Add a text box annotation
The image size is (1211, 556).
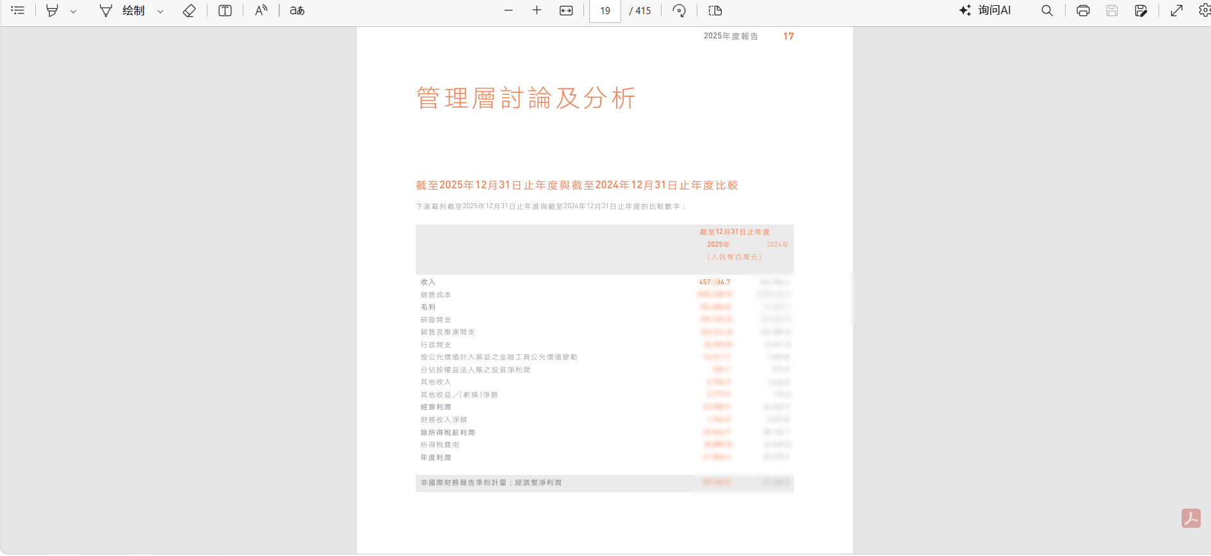(x=225, y=10)
